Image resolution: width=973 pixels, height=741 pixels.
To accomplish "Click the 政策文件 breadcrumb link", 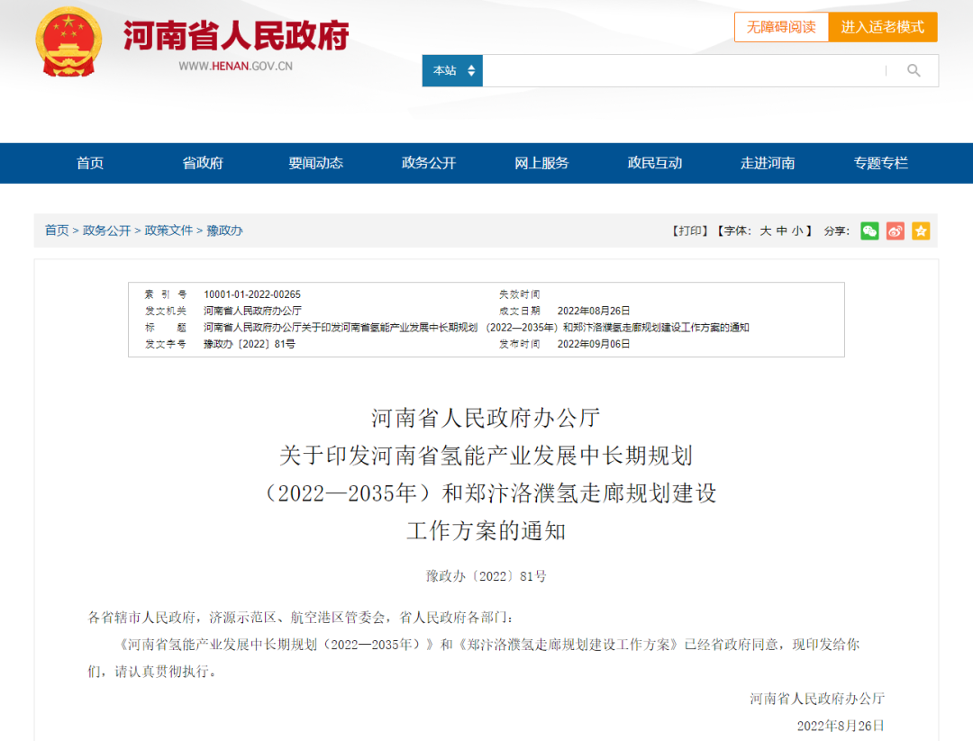I will pyautogui.click(x=168, y=230).
